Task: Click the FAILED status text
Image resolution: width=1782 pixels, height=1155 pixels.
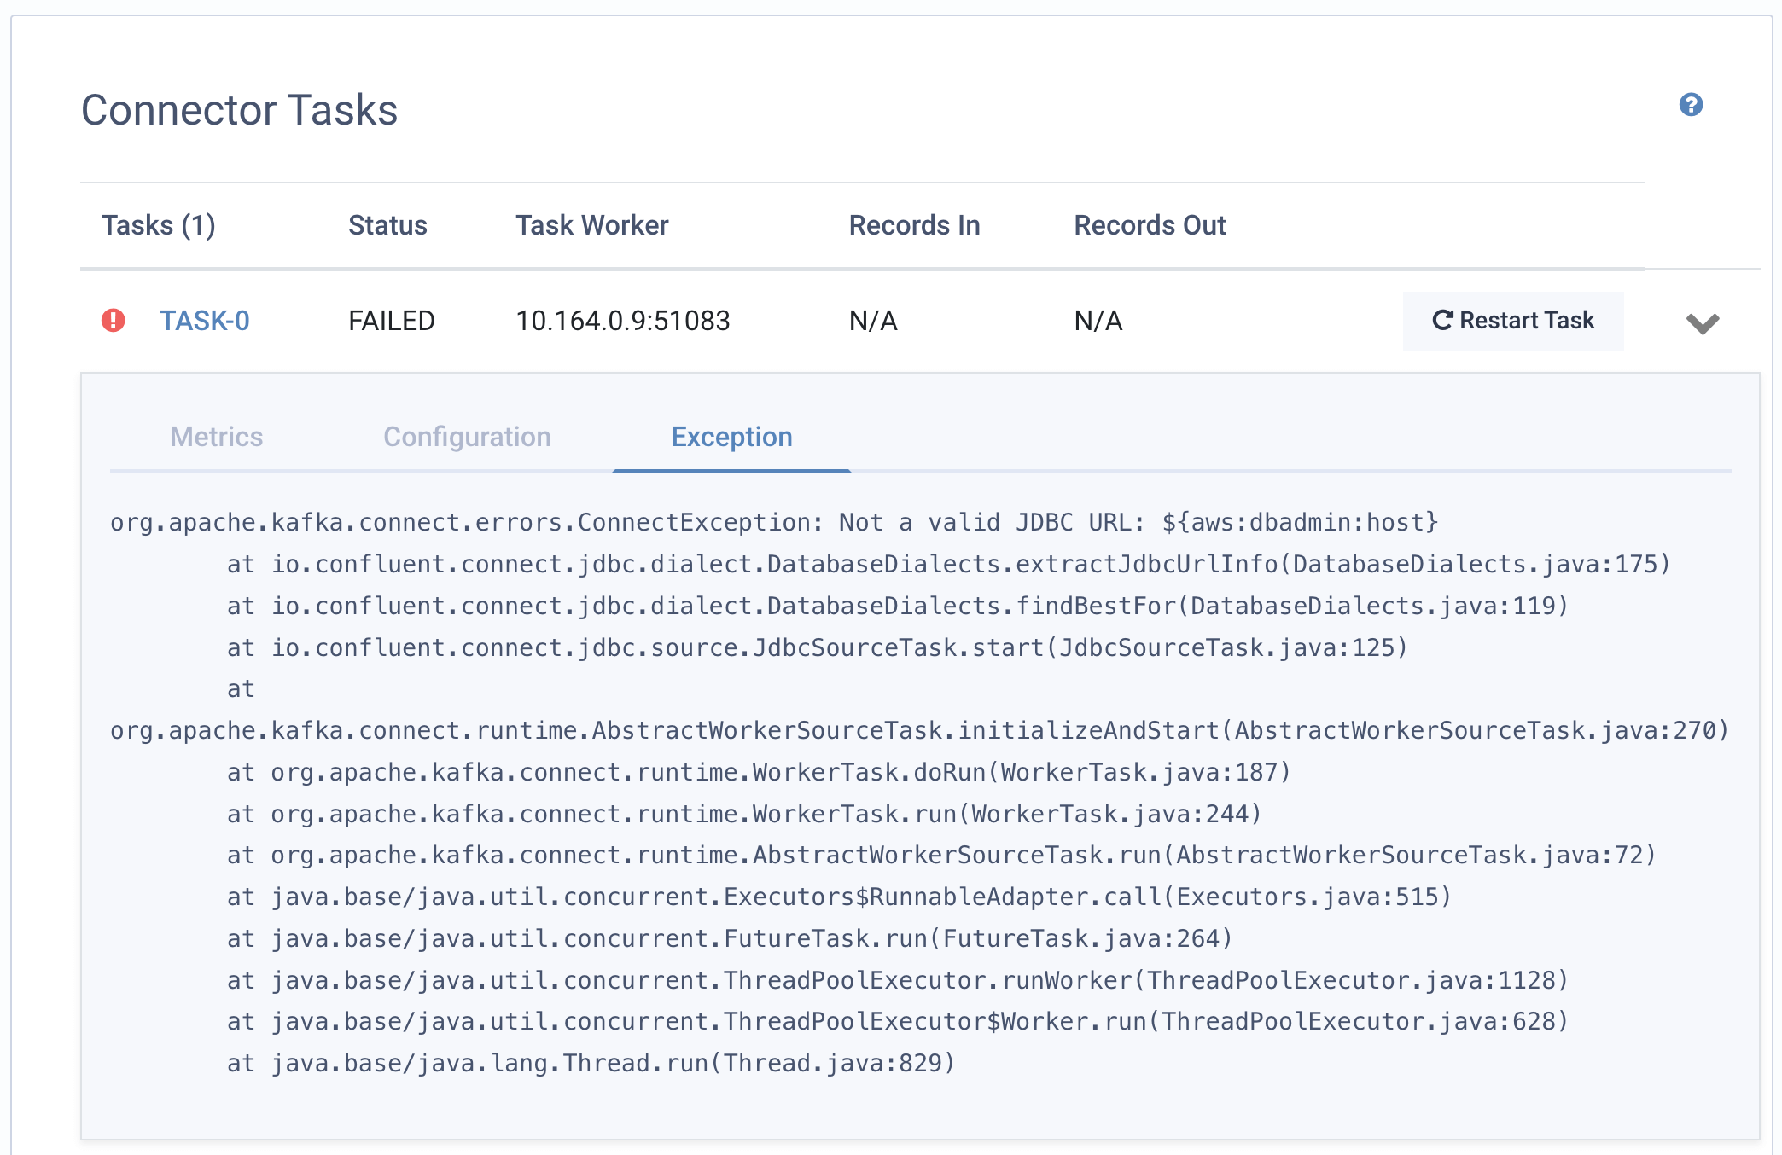Action: (x=392, y=321)
